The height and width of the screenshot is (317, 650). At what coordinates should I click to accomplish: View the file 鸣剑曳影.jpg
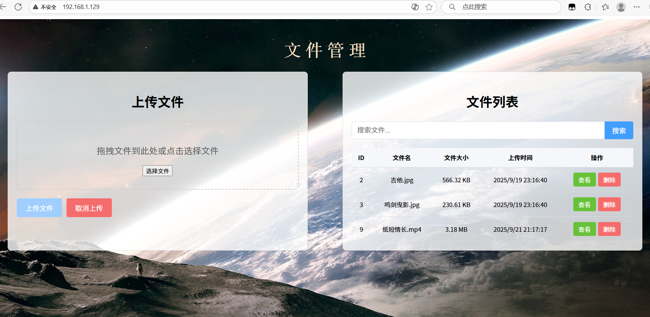[x=584, y=205]
